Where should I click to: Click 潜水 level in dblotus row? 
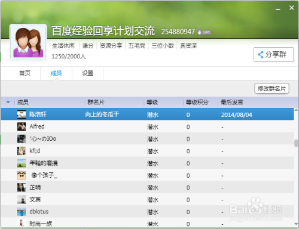coord(152,212)
